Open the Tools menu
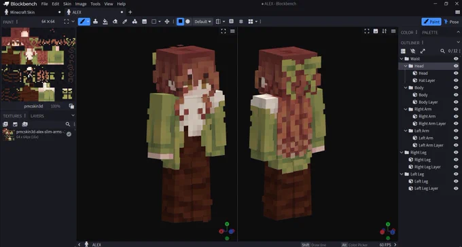The image size is (462, 247). [x=95, y=4]
